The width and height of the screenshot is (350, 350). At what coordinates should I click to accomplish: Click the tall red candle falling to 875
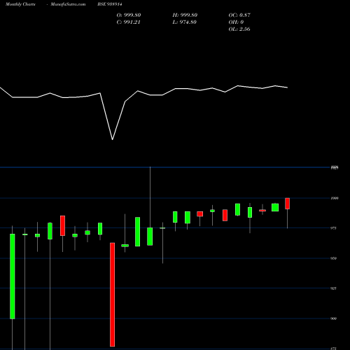[113, 295]
